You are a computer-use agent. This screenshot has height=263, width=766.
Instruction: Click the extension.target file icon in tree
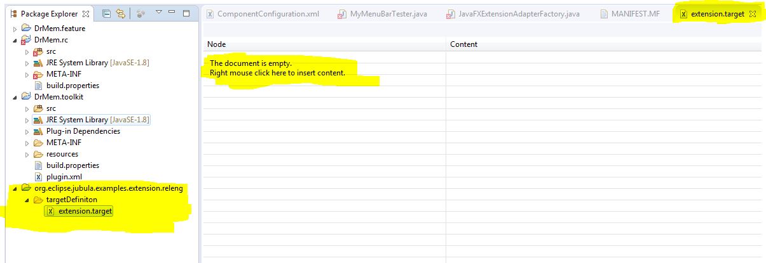(x=50, y=211)
